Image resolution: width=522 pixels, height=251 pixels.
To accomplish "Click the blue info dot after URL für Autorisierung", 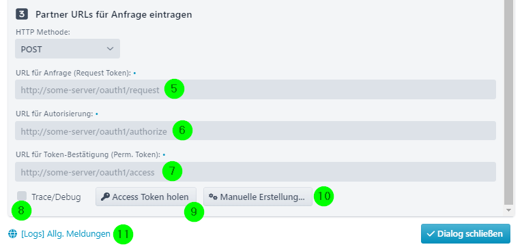I will point(96,114).
